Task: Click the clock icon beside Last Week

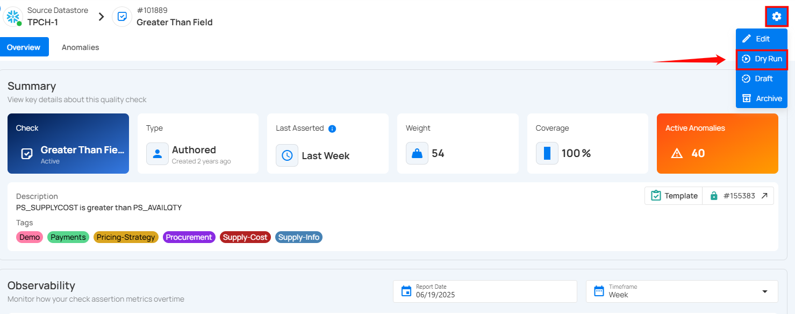Action: click(287, 155)
